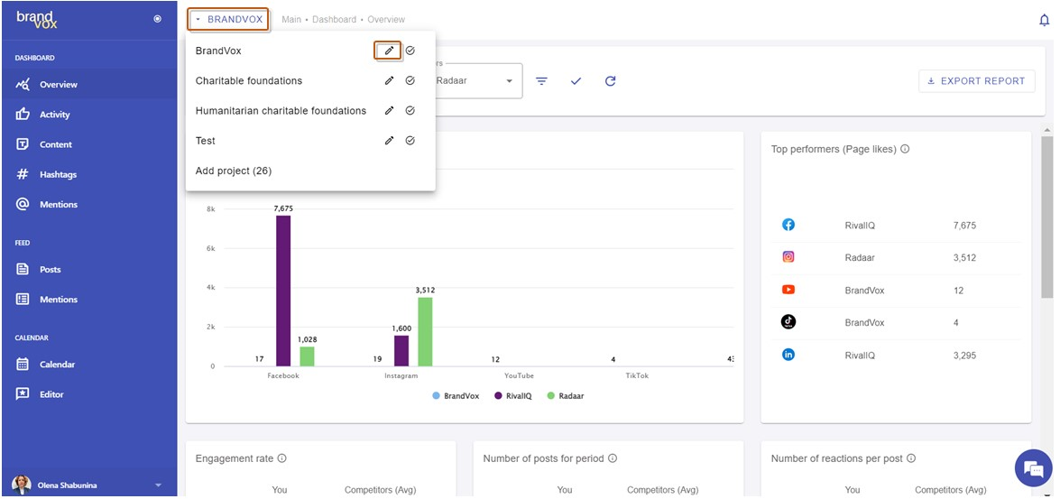
Task: Choose Test project in the list
Action: [206, 141]
